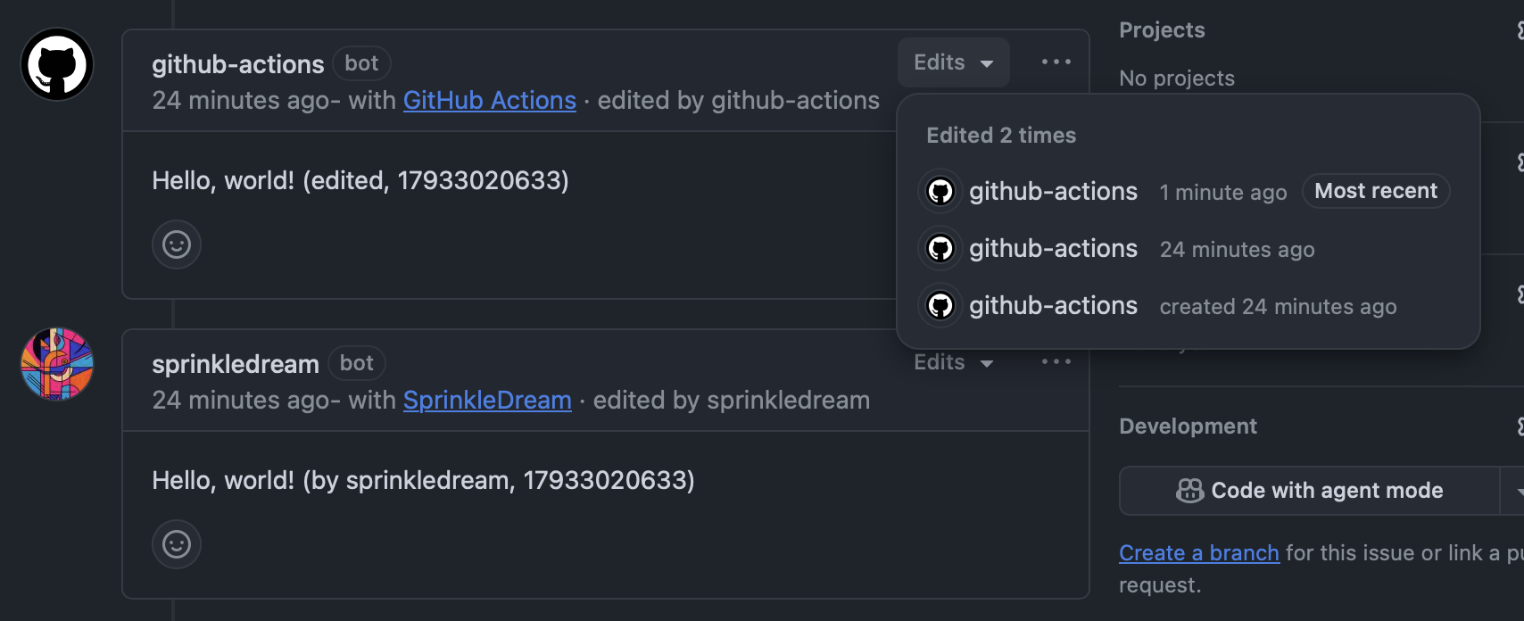Open three-dot menu on sprinkledream comment

click(1056, 362)
